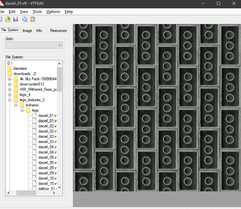Switch to the File System tab

coord(10,30)
